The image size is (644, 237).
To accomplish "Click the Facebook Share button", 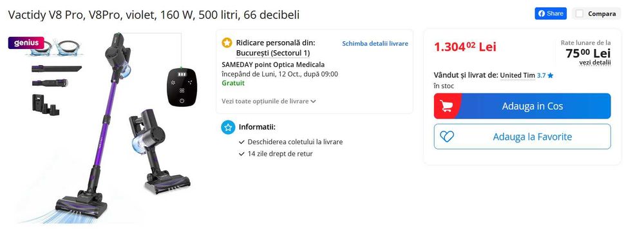I will coord(551,14).
